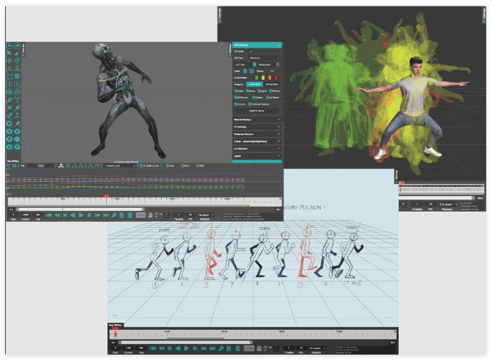Click the trash icon in the walk sketch window

[238, 348]
